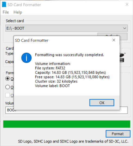Image resolution: width=133 pixels, height=146 pixels.
Task: Close the formatting completed message dialog
Action: pyautogui.click(x=114, y=40)
